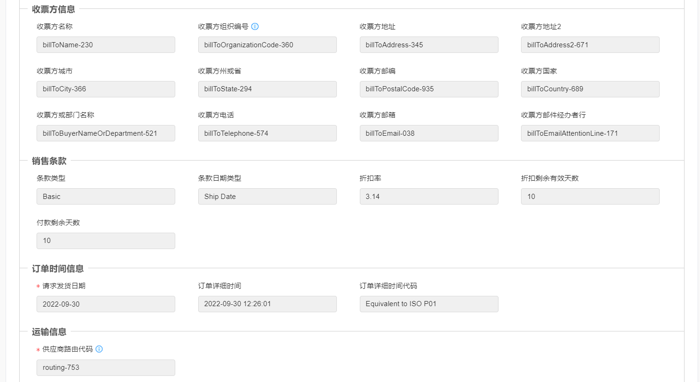Click the 折扣剩余有效天数 label
This screenshot has height=382, width=700.
tap(550, 178)
